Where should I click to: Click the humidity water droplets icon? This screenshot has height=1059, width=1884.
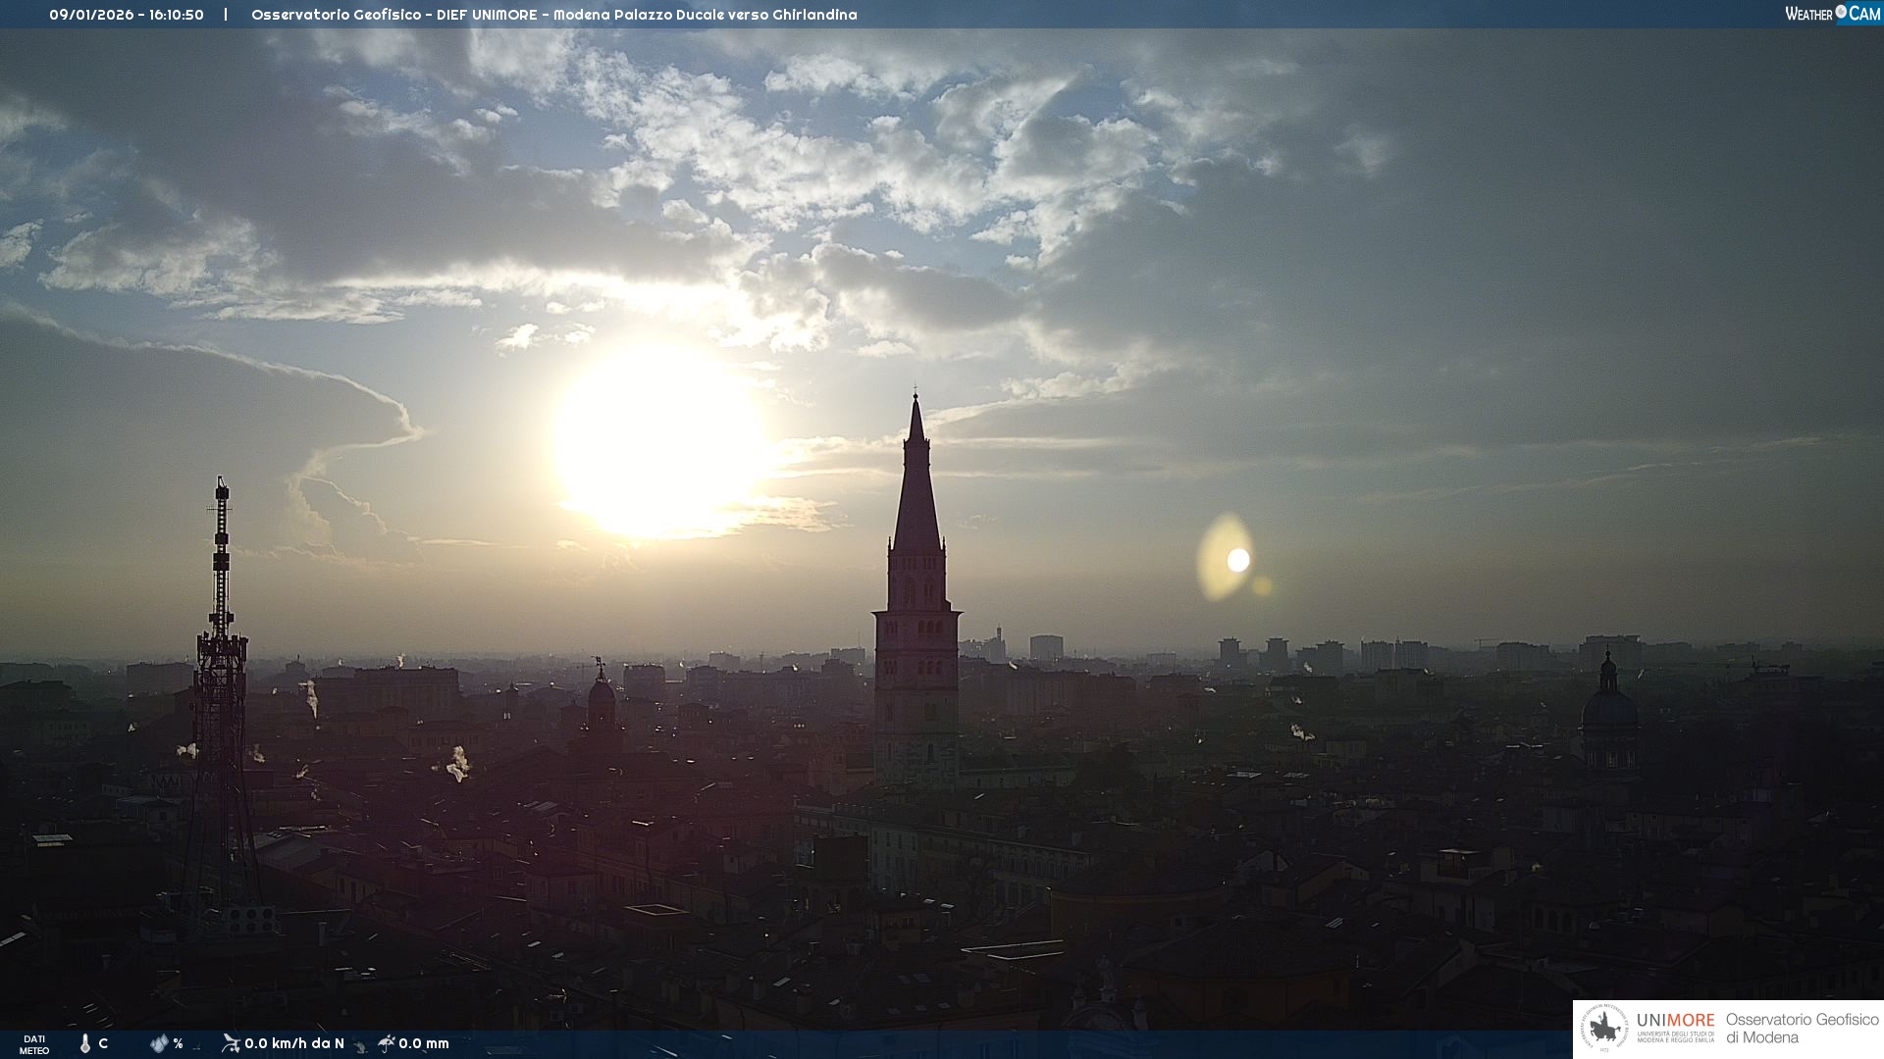(159, 1043)
